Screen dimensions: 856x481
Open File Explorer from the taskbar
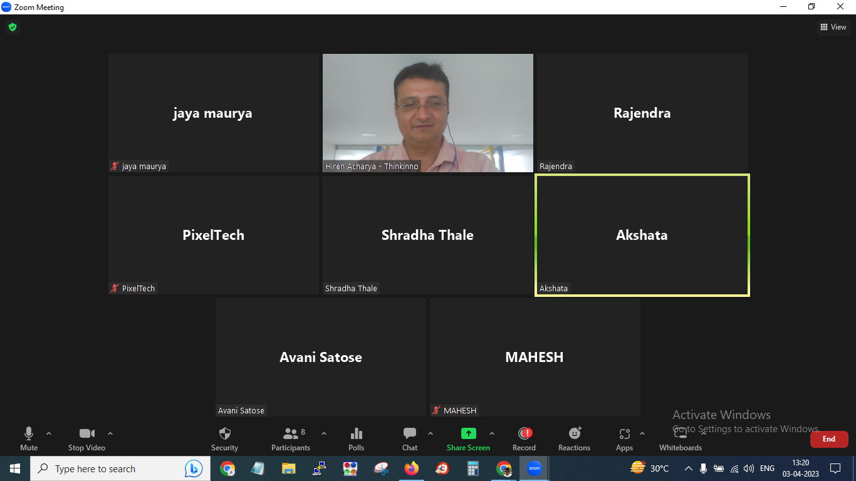289,468
